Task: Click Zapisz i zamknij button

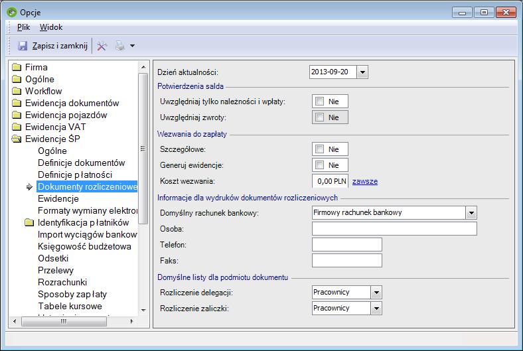Action: (x=53, y=46)
